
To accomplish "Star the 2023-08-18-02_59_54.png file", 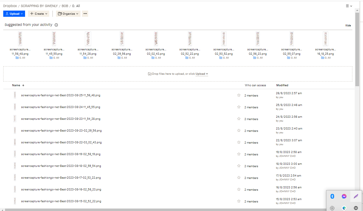I will pyautogui.click(x=239, y=166).
